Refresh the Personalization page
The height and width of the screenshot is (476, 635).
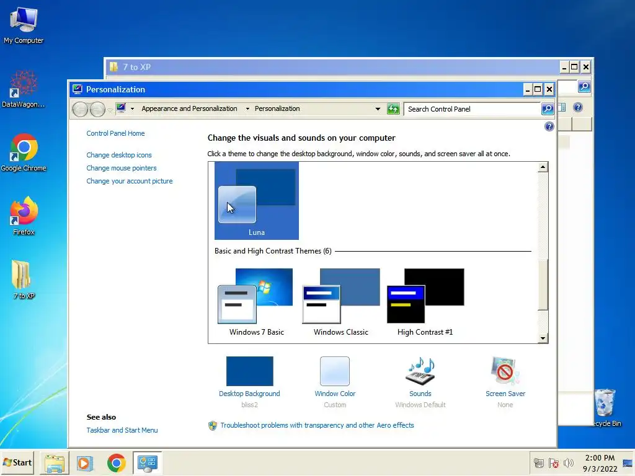(393, 109)
